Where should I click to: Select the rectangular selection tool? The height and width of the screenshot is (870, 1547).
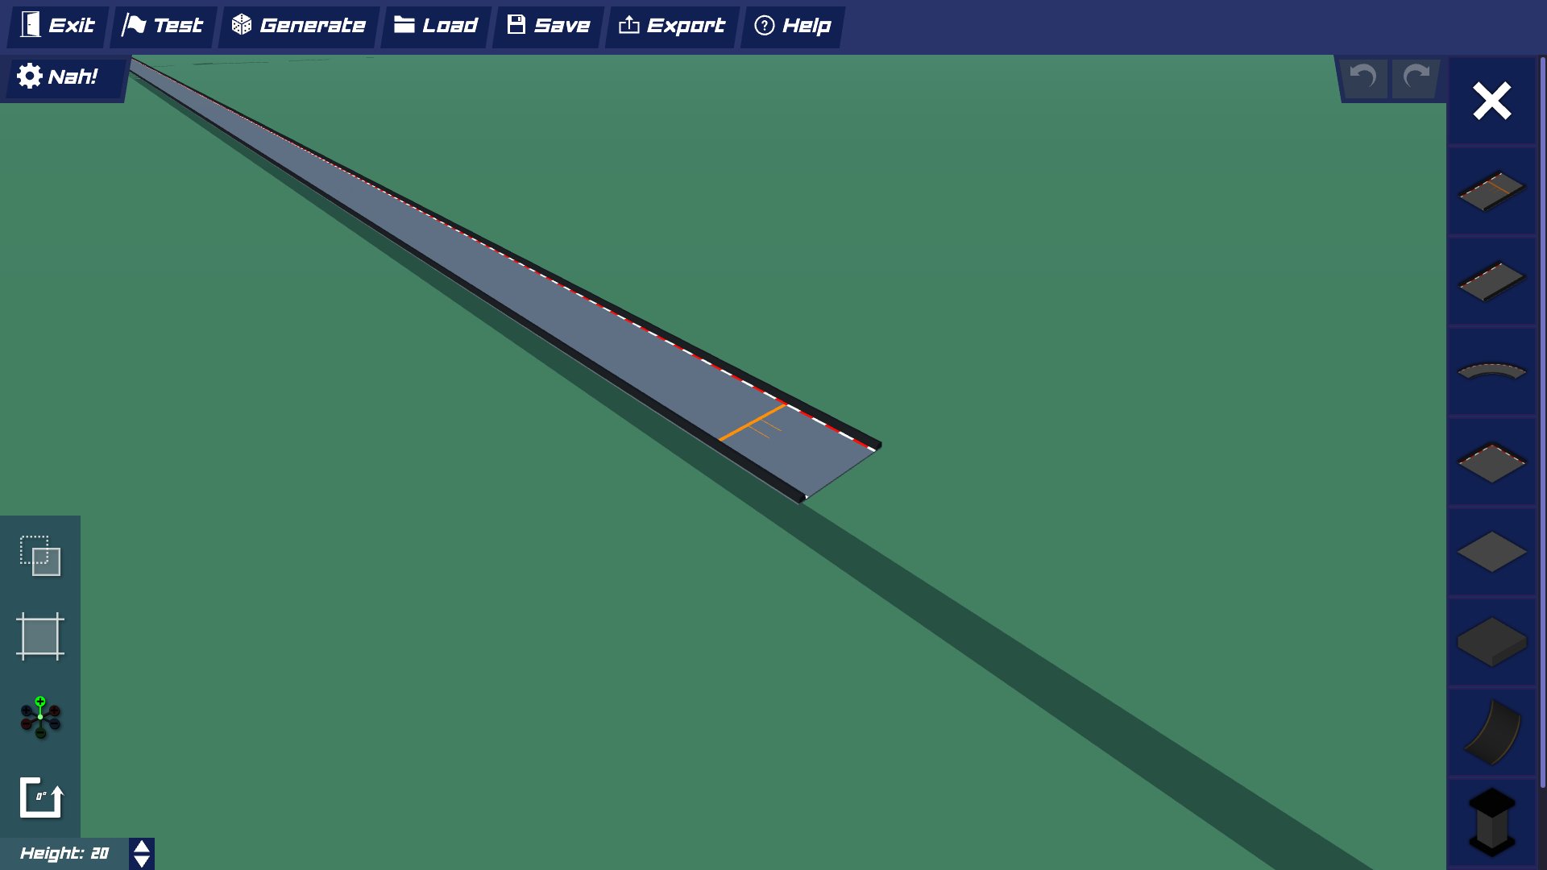(x=40, y=556)
